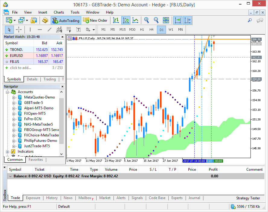Open the Profiles chart icon
The image size is (268, 212).
click(21, 20)
